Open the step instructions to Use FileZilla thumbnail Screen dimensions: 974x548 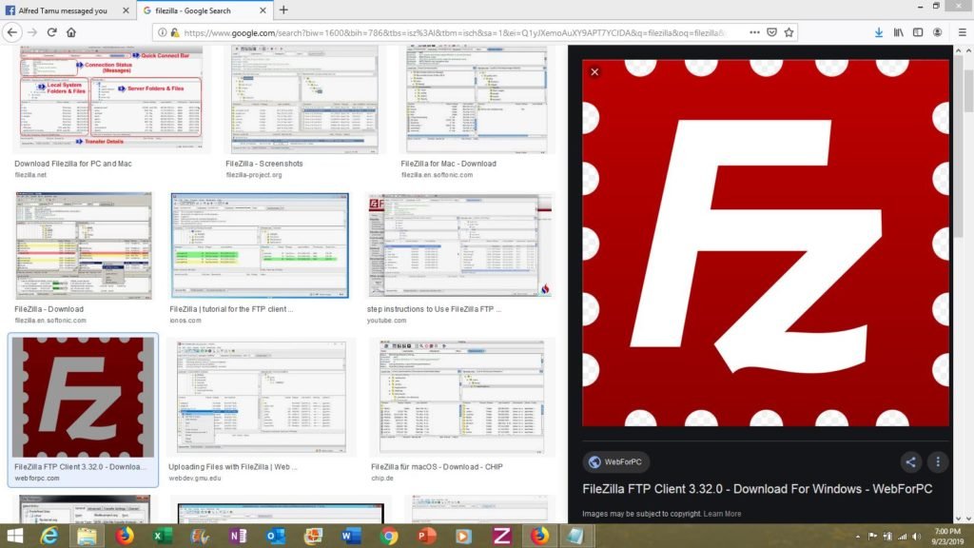coord(459,245)
